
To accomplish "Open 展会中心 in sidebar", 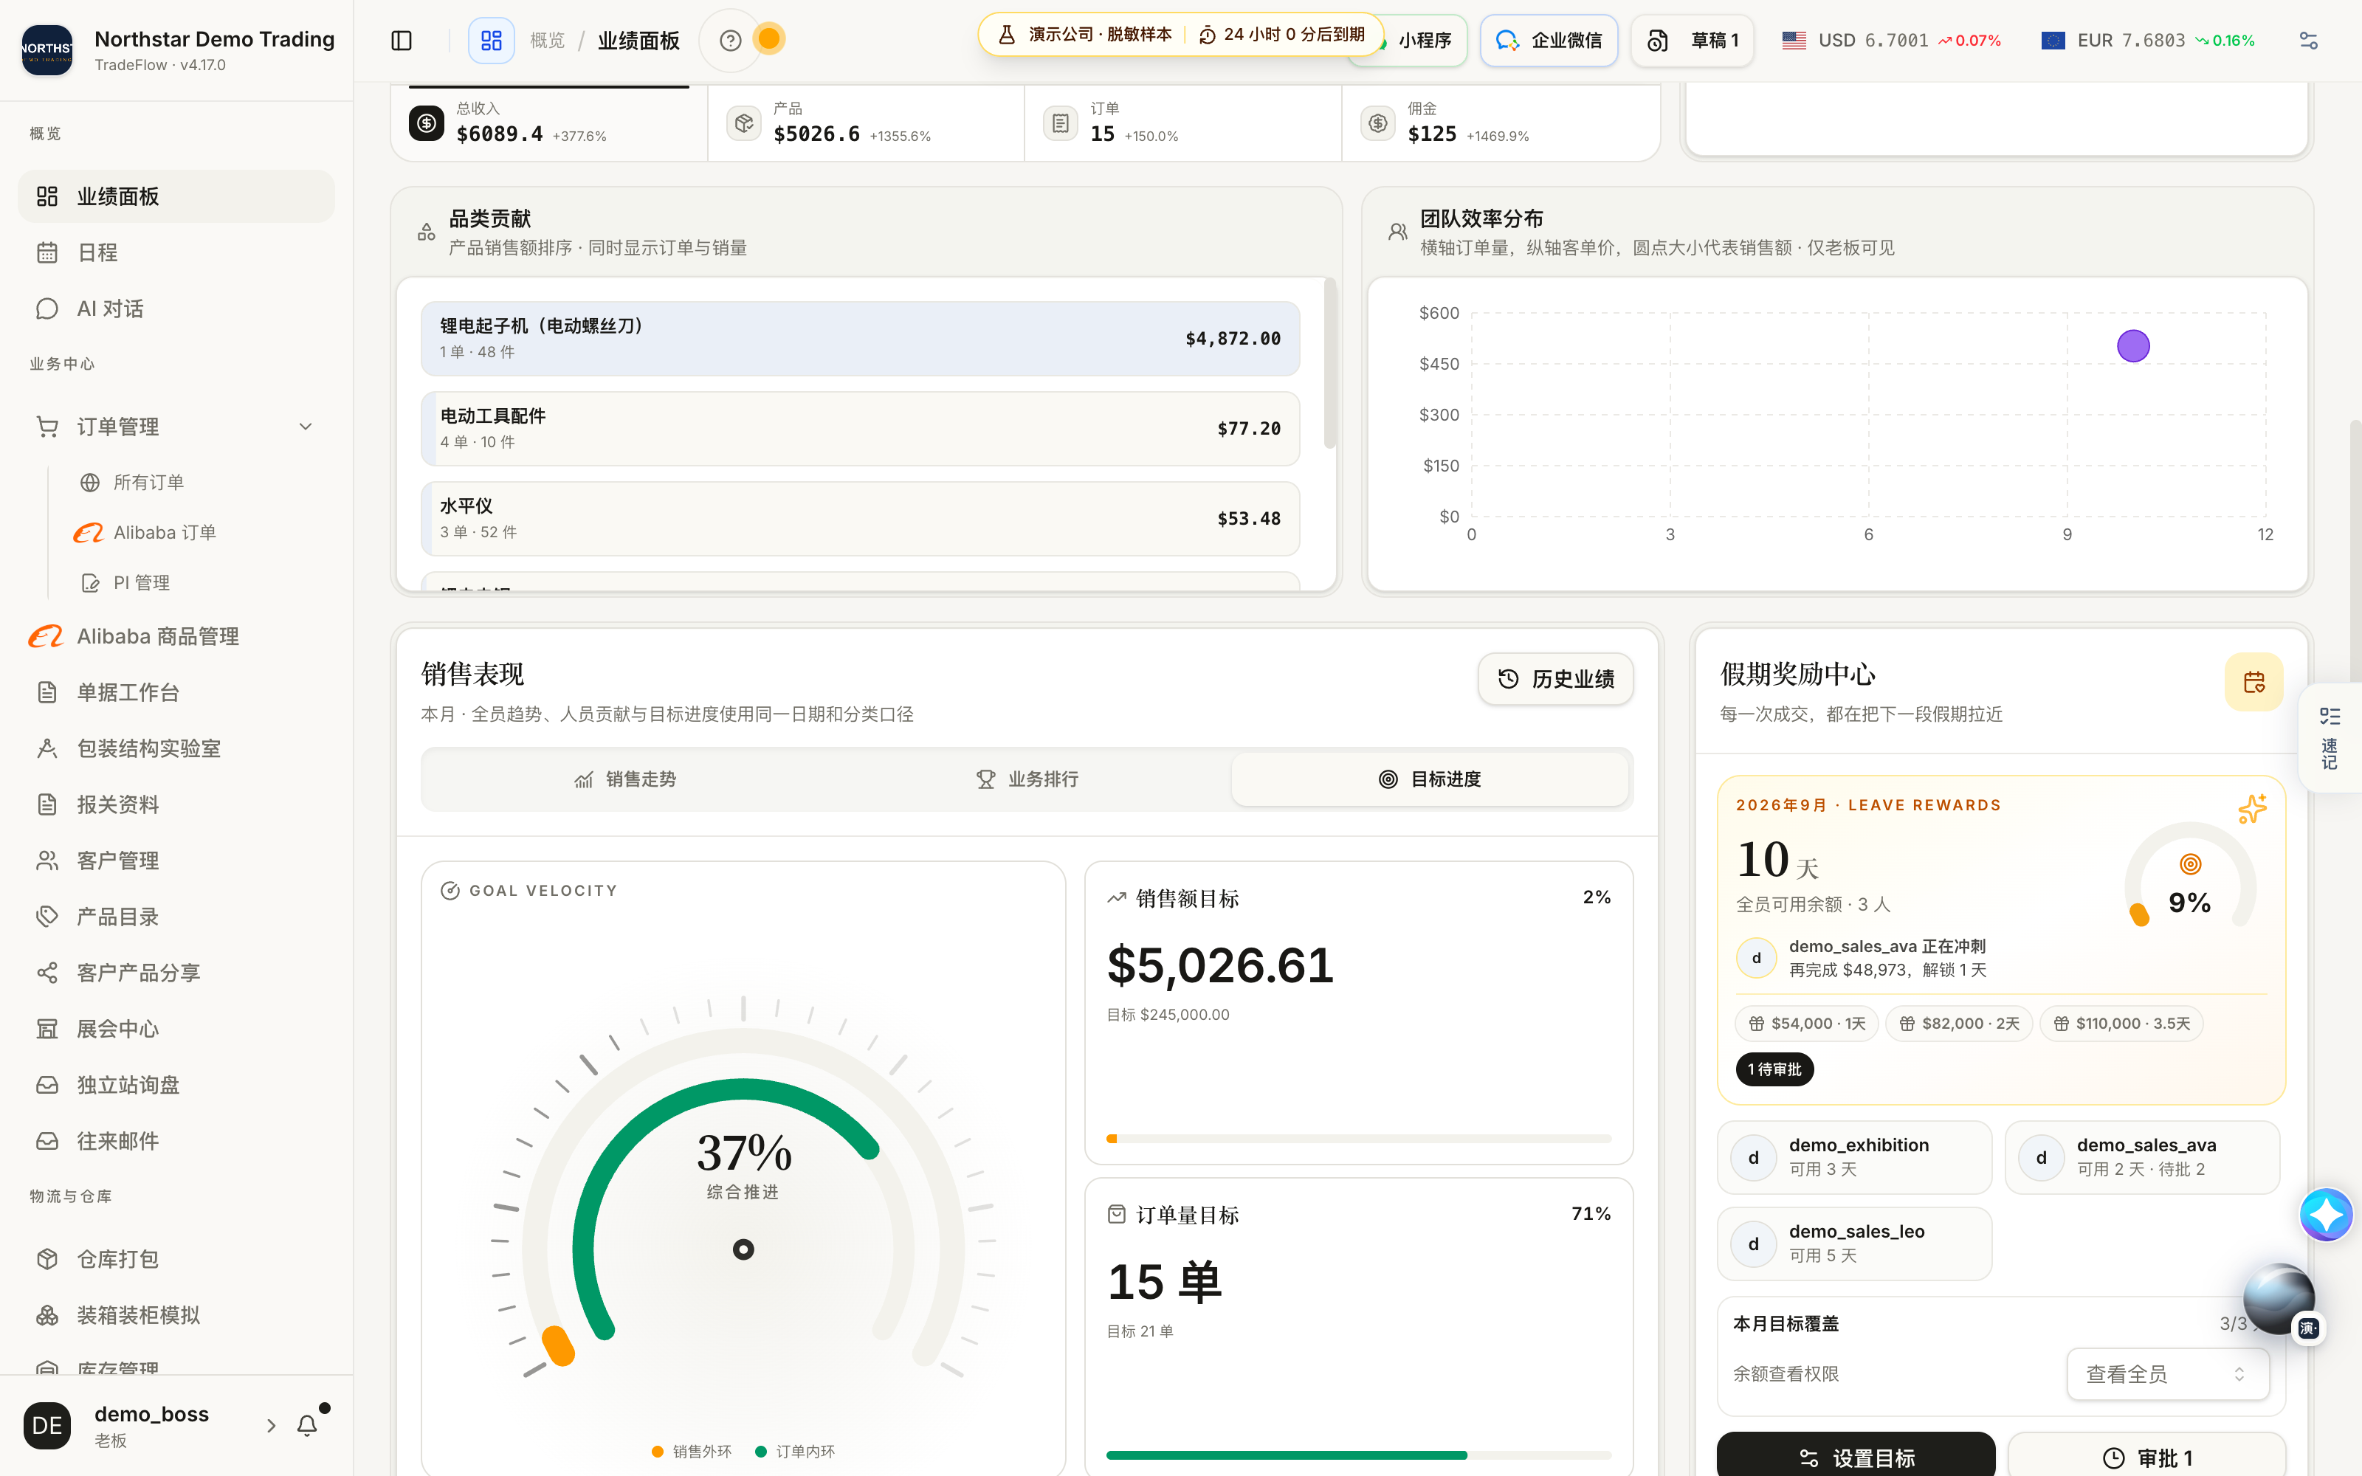I will click(176, 1029).
